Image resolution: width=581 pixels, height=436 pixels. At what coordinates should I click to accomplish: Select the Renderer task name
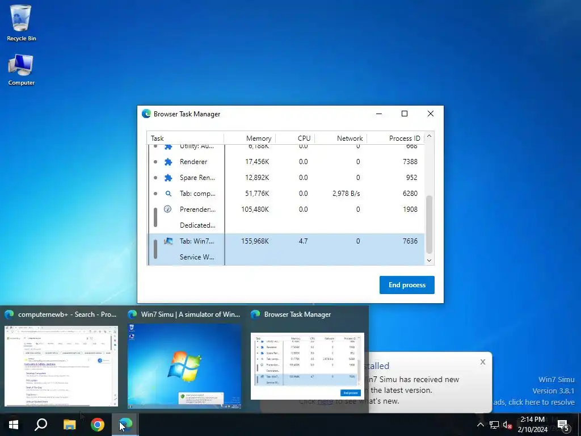[x=193, y=162]
